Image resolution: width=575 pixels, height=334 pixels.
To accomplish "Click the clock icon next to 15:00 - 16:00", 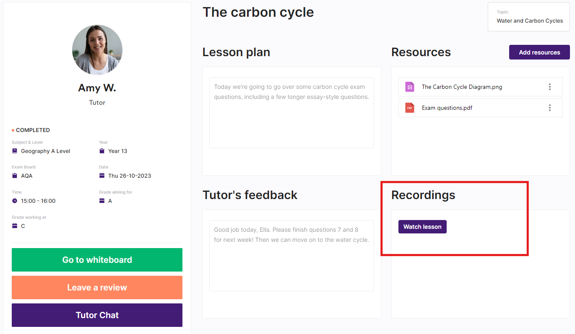I will pos(15,201).
